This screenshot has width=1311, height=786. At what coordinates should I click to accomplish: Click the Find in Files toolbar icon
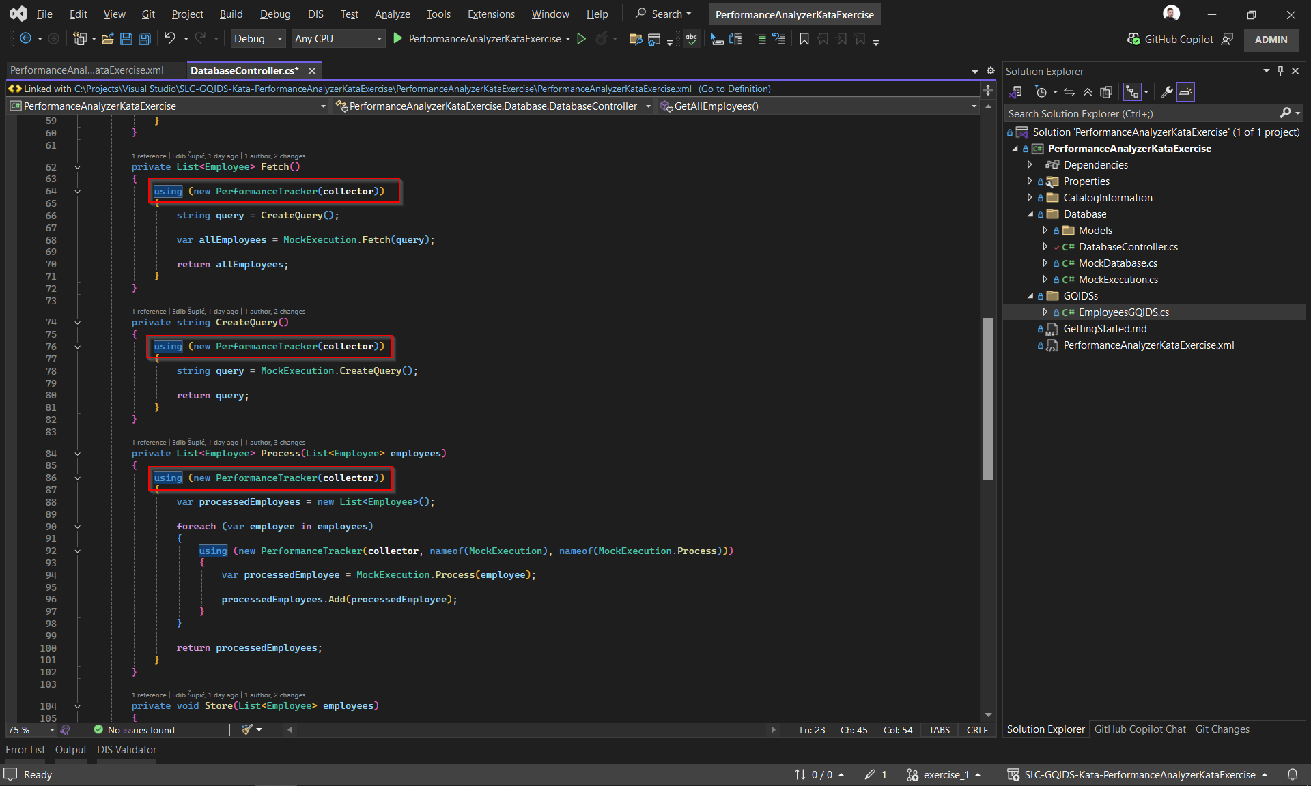coord(635,39)
